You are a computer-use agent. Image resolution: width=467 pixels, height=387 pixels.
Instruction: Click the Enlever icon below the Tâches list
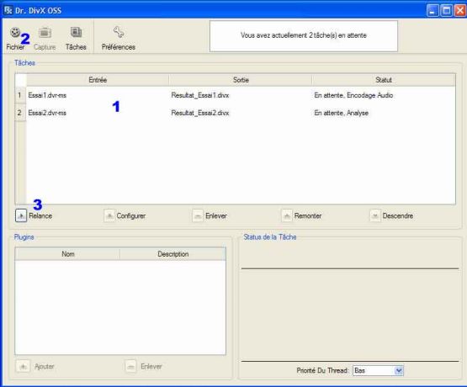coord(198,216)
